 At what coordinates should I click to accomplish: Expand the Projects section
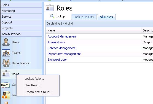(21, 28)
